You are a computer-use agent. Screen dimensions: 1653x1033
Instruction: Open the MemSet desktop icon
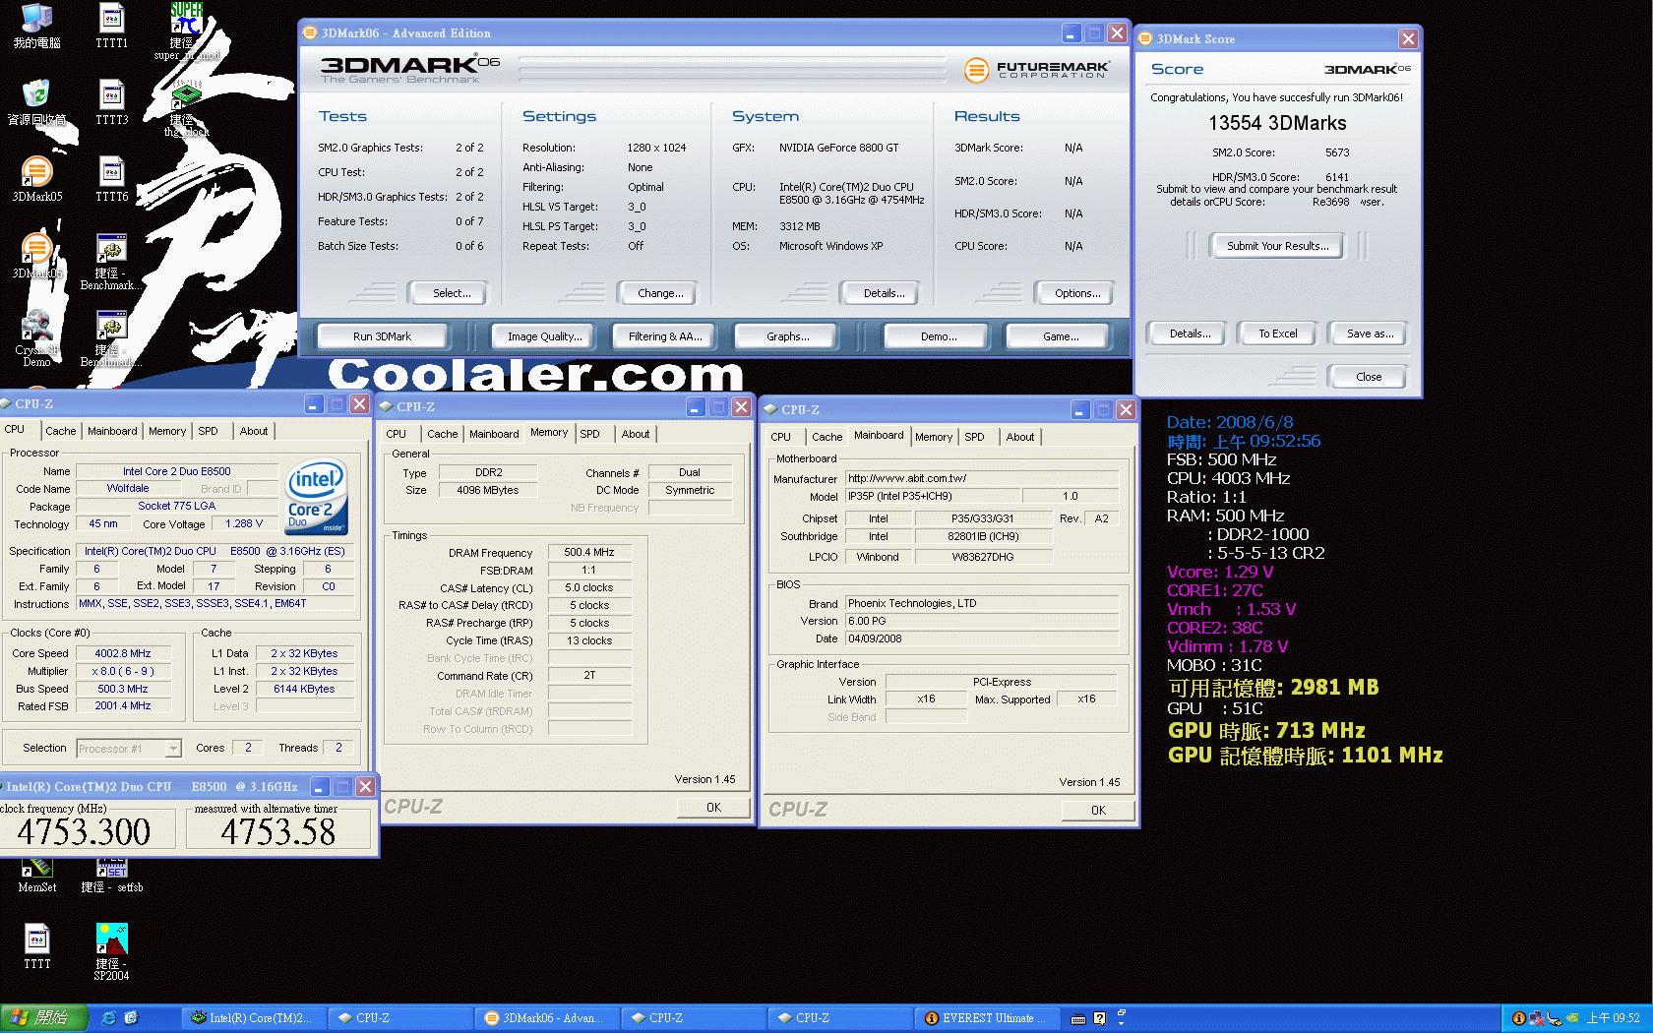(36, 876)
